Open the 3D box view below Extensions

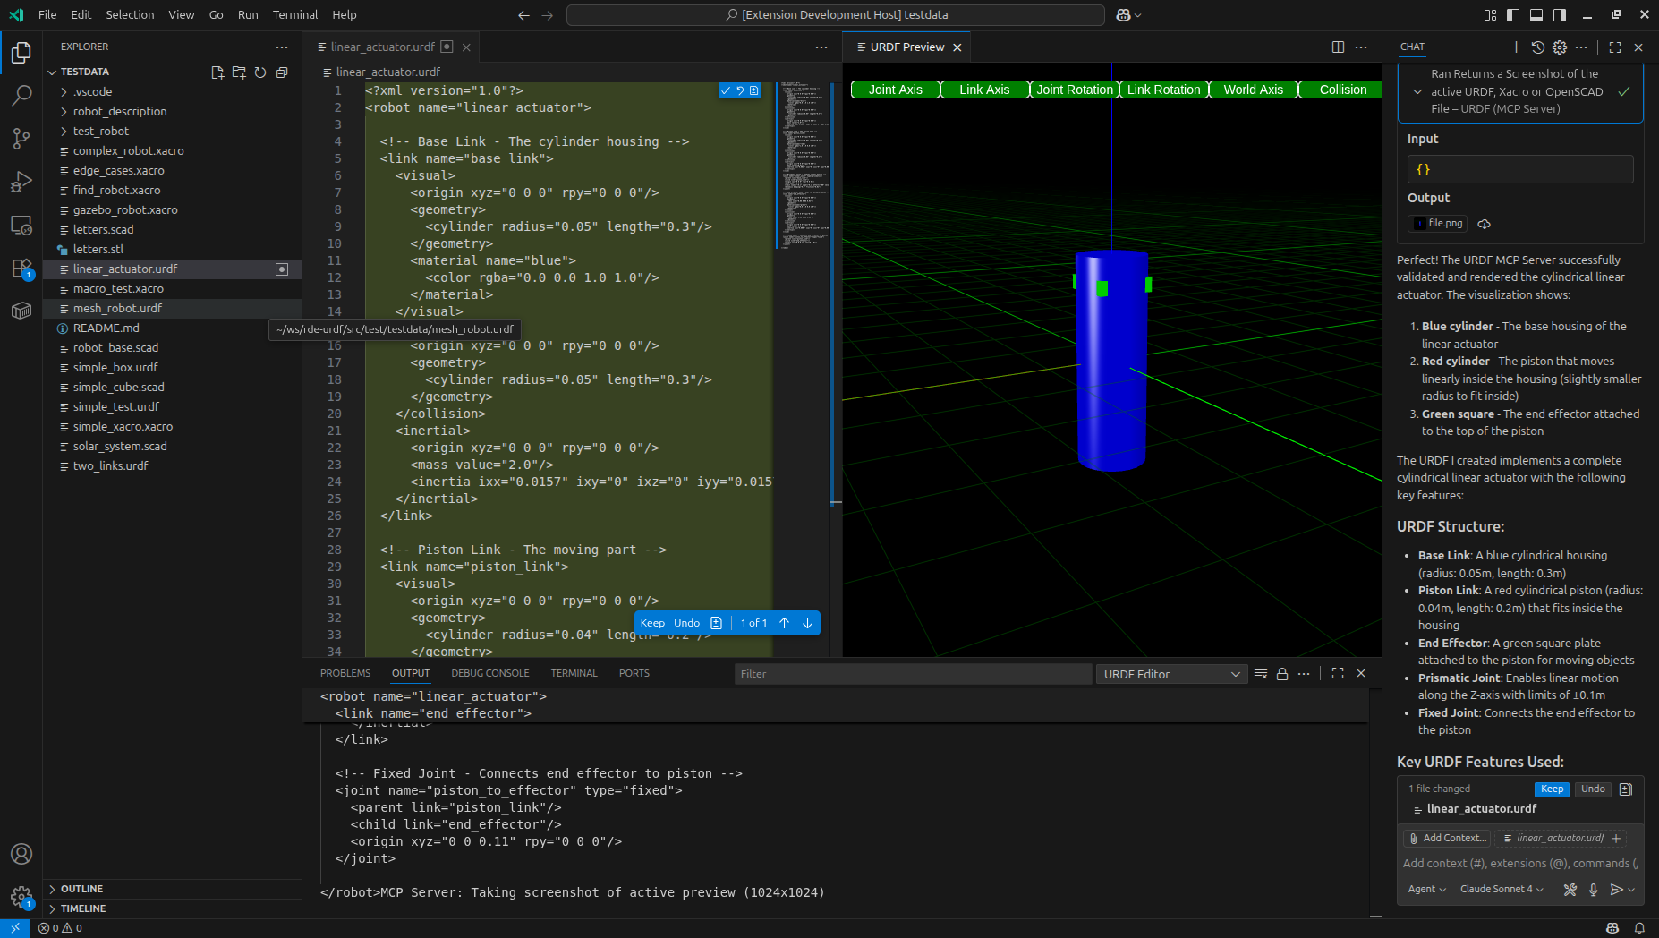[21, 311]
